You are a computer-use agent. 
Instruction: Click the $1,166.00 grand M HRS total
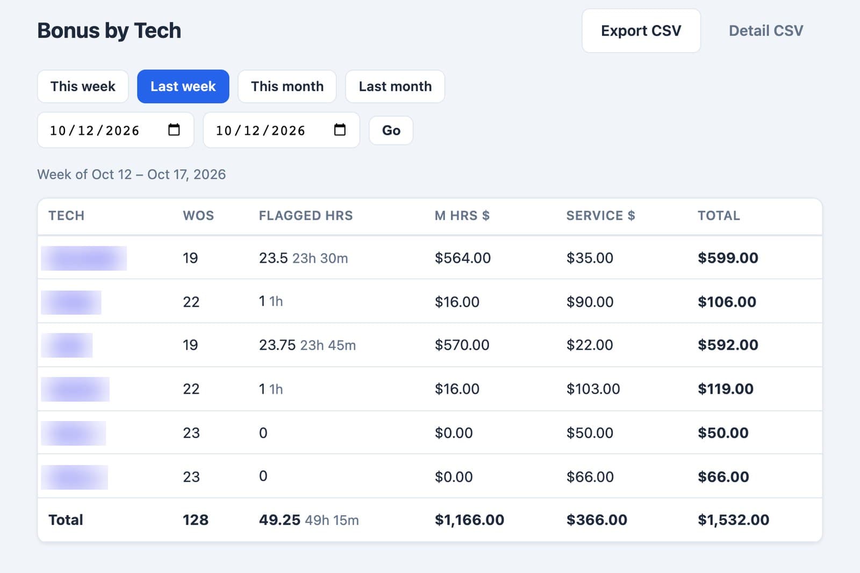tap(469, 520)
